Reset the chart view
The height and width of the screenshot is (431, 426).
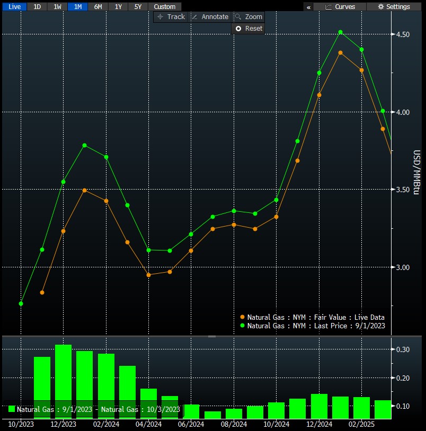(248, 29)
